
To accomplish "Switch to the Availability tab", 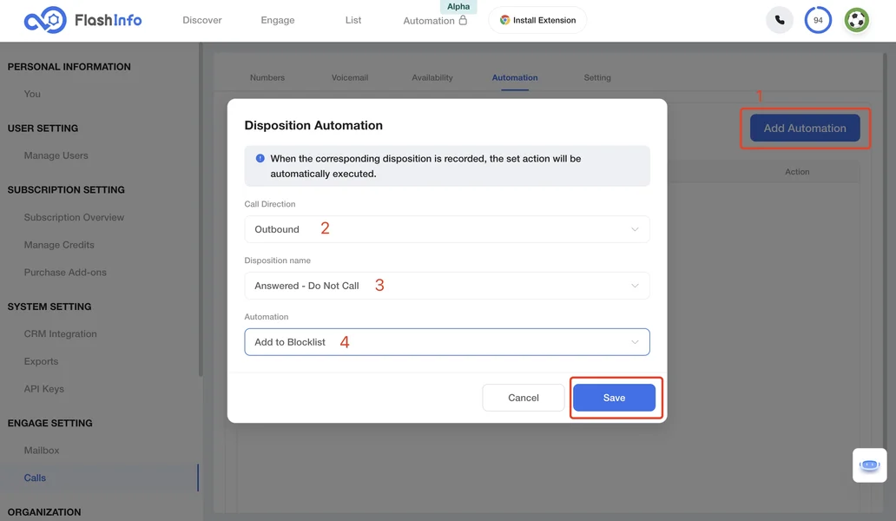I will (x=432, y=77).
